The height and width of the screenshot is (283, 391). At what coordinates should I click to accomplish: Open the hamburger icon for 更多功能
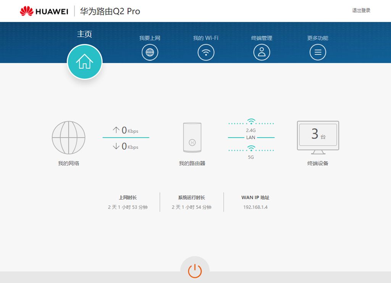coord(318,52)
